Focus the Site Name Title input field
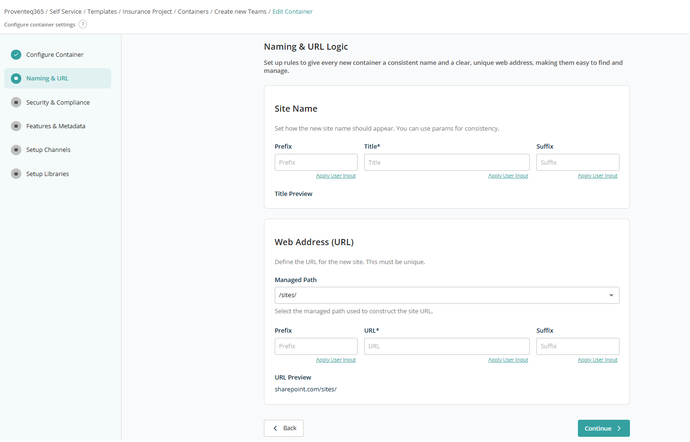The width and height of the screenshot is (690, 442). click(447, 162)
